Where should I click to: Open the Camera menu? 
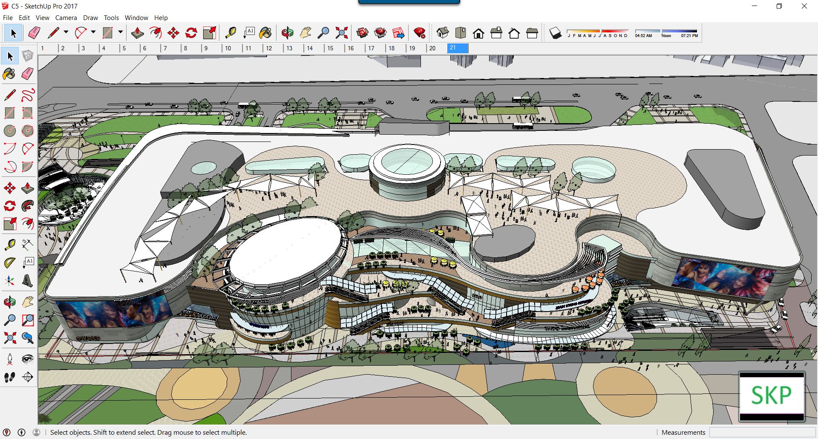pos(66,17)
